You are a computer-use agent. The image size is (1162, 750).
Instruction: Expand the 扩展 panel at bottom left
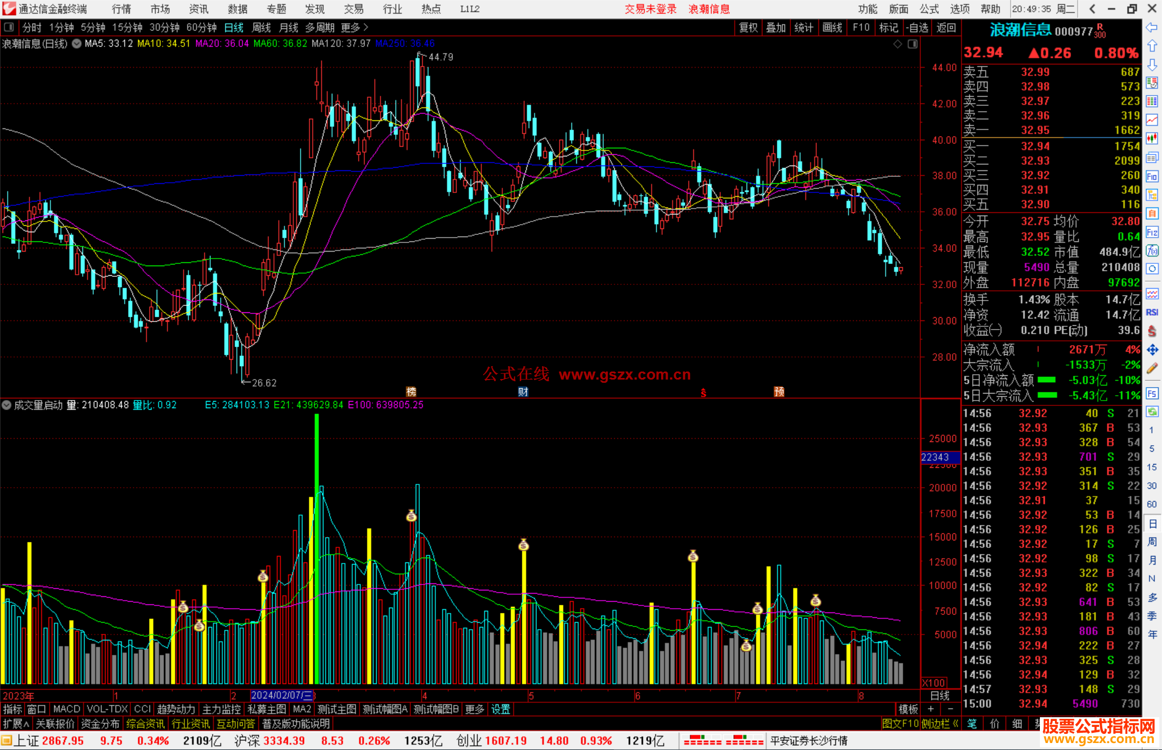pyautogui.click(x=16, y=724)
